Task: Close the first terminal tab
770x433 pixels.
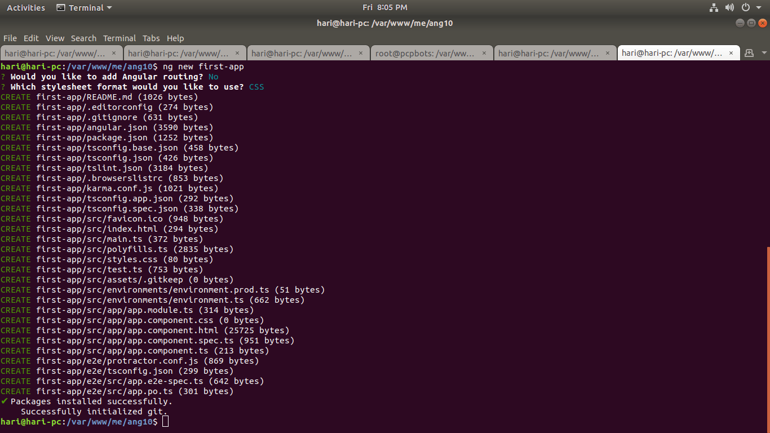Action: tap(113, 53)
